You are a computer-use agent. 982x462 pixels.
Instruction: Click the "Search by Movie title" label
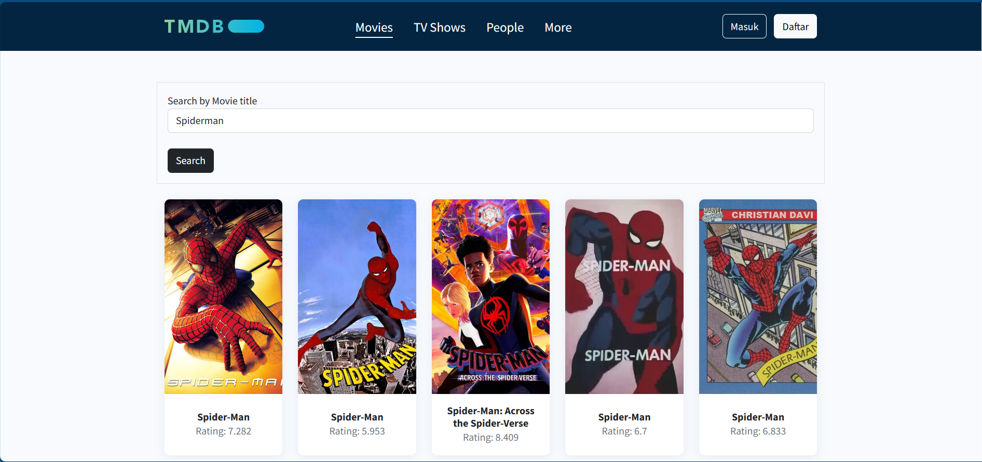pyautogui.click(x=212, y=101)
